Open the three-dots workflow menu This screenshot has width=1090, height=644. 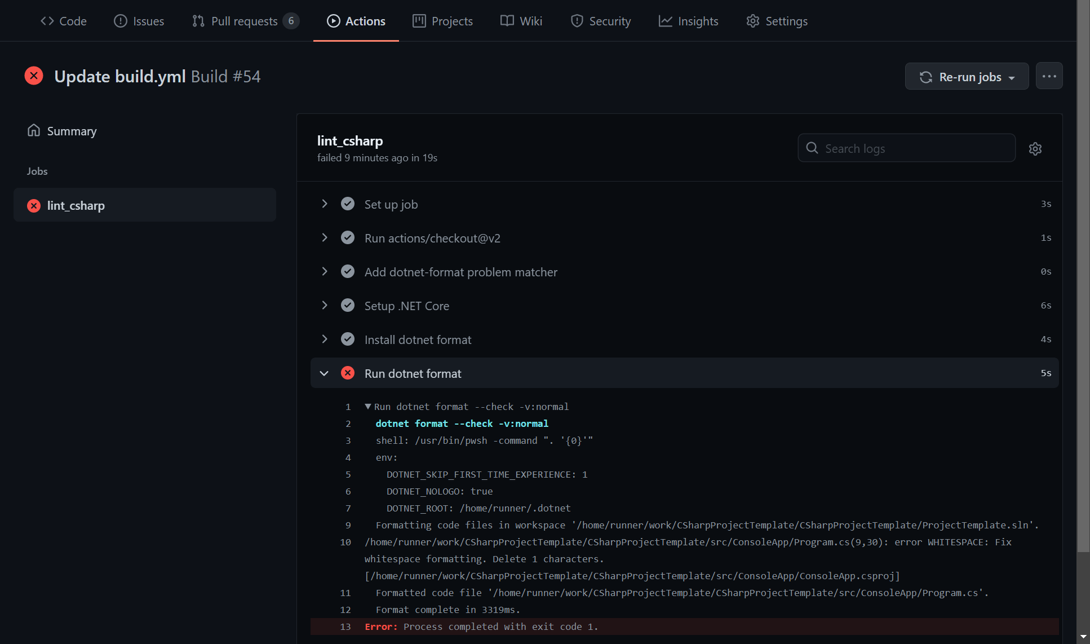pos(1049,76)
